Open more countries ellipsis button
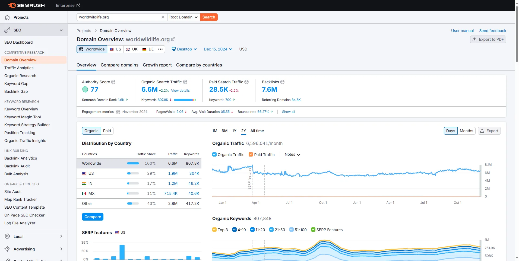This screenshot has height=261, width=519. 160,49
